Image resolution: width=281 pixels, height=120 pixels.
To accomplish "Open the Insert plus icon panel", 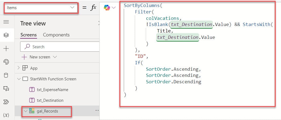I will (x=6, y=48).
